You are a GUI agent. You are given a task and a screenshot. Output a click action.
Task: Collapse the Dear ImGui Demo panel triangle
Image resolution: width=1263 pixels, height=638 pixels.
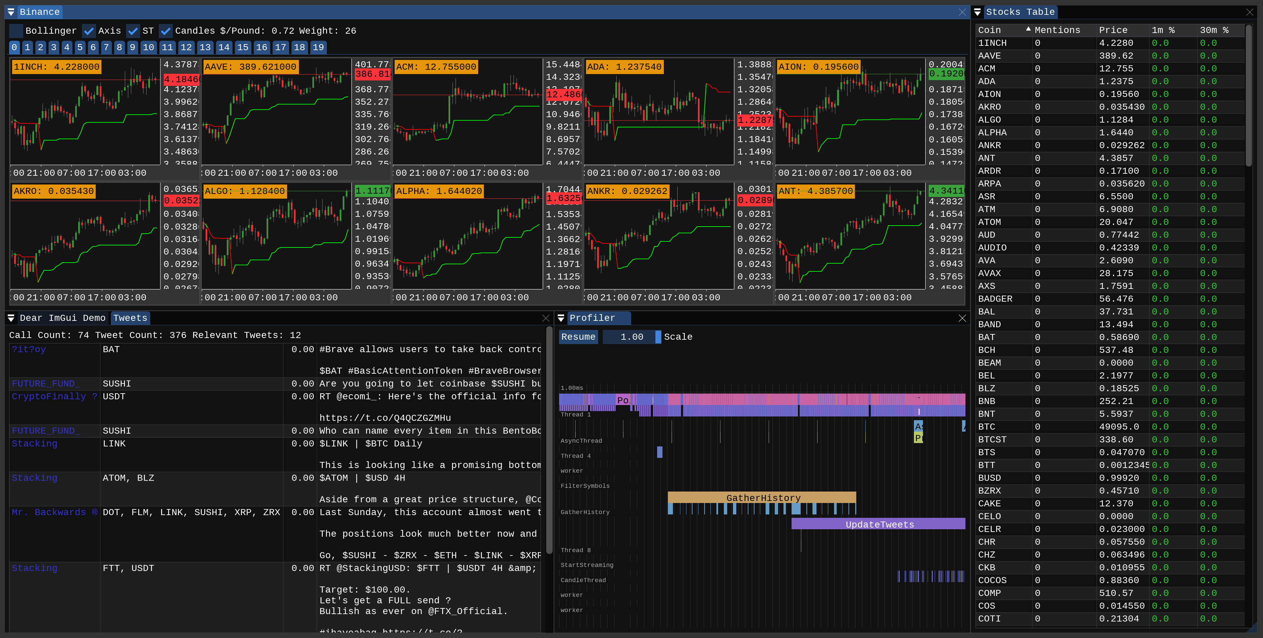(11, 318)
